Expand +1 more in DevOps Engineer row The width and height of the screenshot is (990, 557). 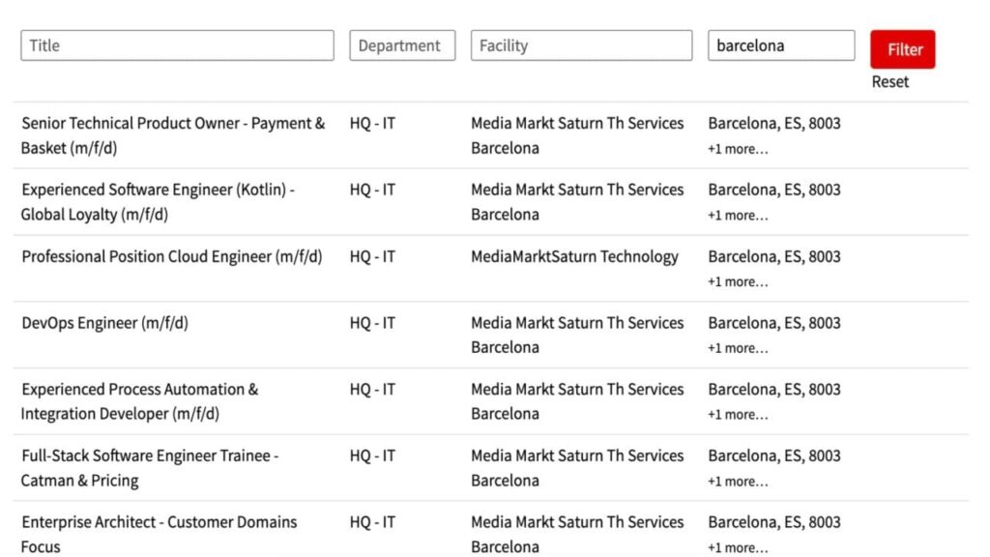point(738,348)
